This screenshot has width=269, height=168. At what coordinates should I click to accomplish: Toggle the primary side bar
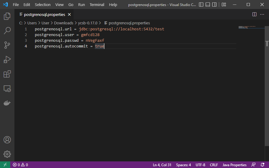201,5
